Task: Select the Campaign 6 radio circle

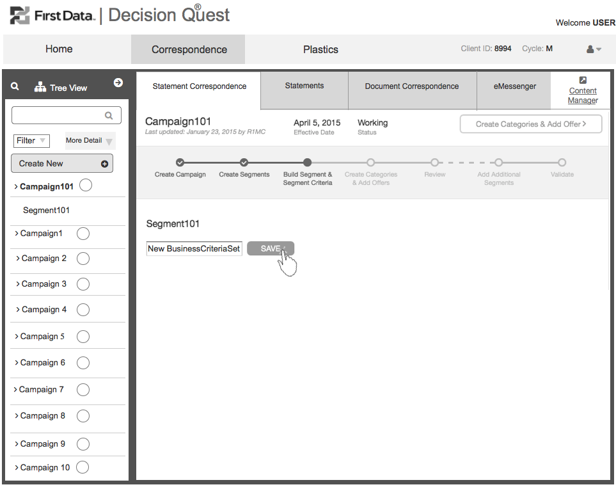Action: click(83, 363)
